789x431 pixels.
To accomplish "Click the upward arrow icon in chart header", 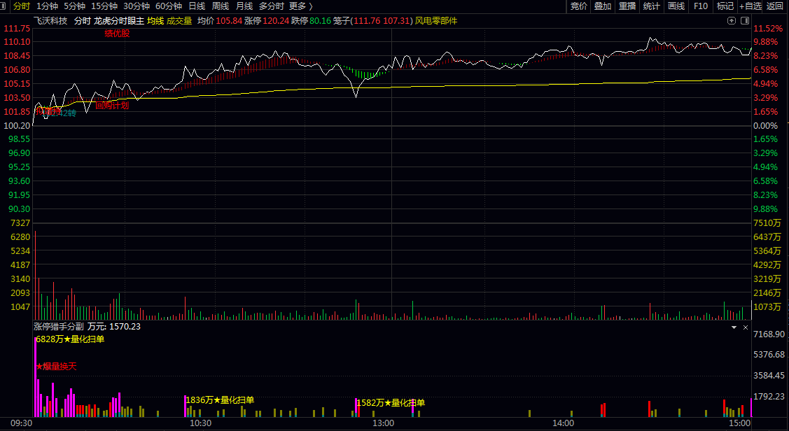I will tap(732, 20).
